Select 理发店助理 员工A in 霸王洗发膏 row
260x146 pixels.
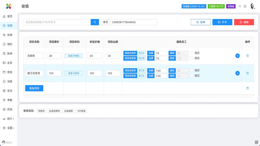[x=134, y=76]
